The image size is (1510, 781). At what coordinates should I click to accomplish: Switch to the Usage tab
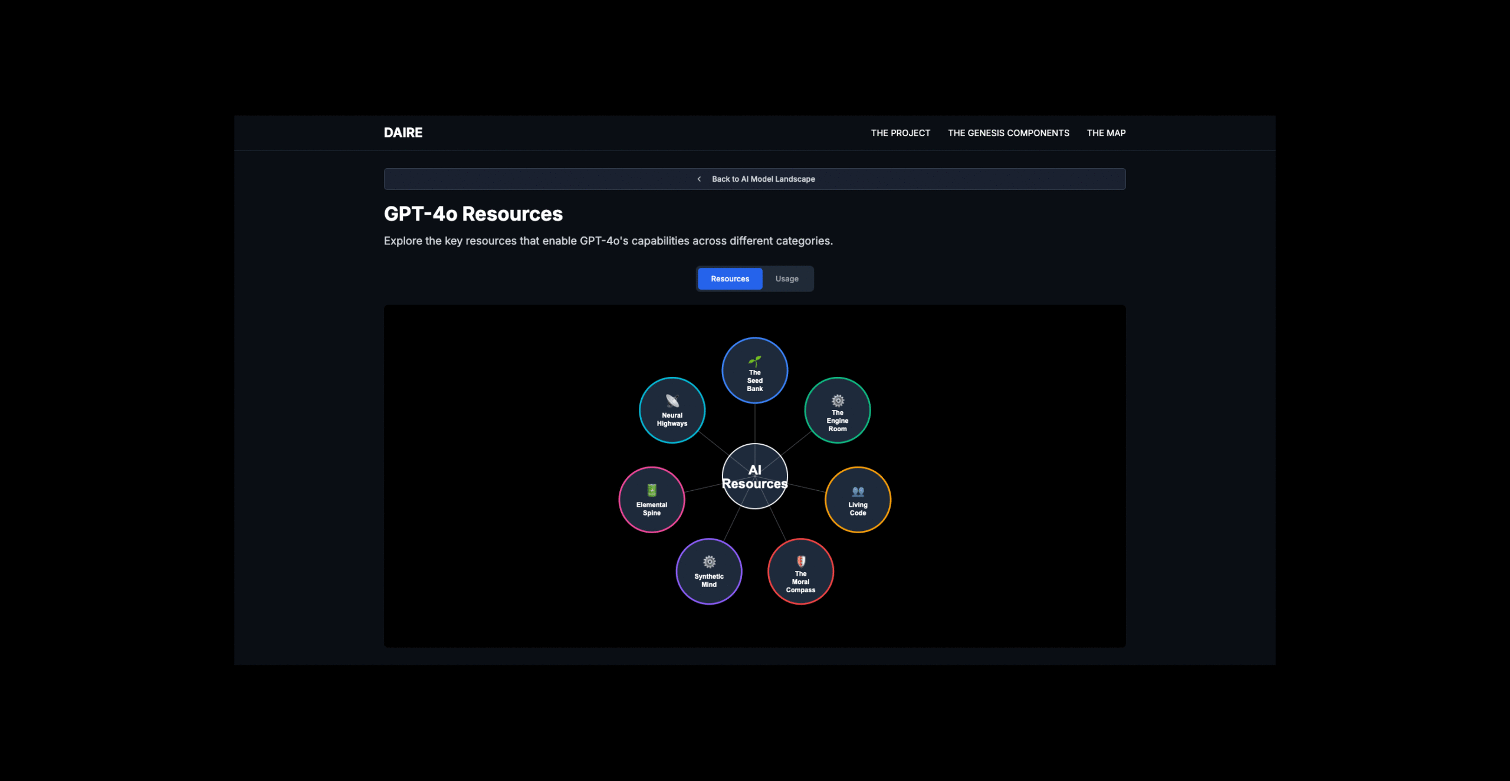786,278
